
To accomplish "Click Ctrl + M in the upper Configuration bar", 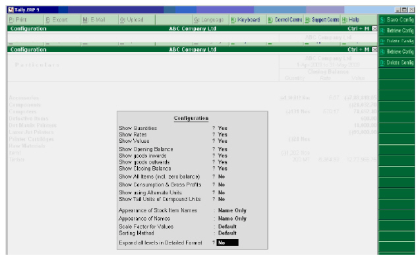I will [358, 28].
